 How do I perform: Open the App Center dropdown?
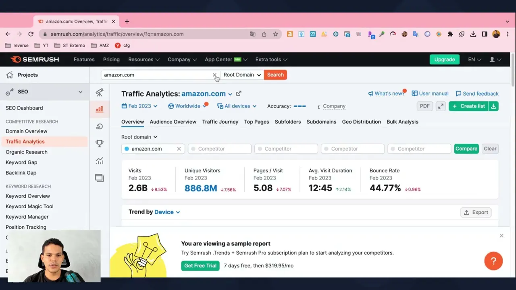click(x=226, y=60)
